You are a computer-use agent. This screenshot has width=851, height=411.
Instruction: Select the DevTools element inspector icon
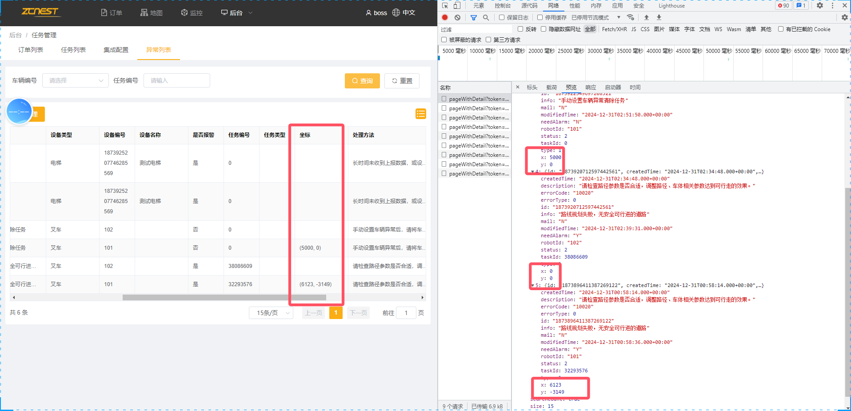445,5
